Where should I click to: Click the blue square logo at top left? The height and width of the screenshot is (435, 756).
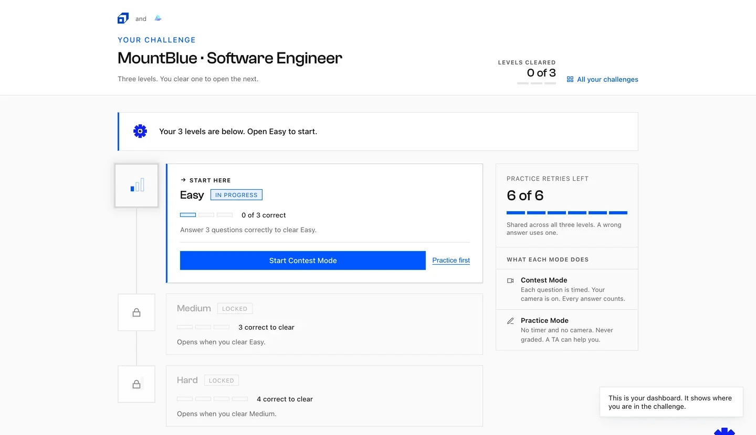point(123,18)
